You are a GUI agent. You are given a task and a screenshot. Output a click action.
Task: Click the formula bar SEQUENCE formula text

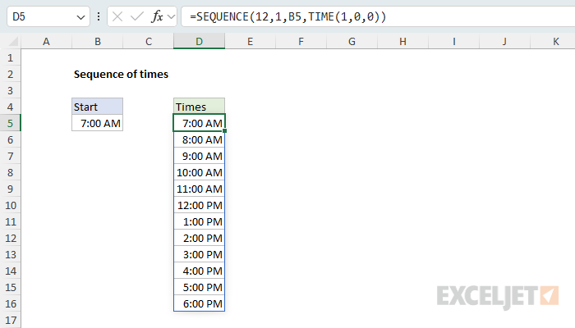point(287,17)
